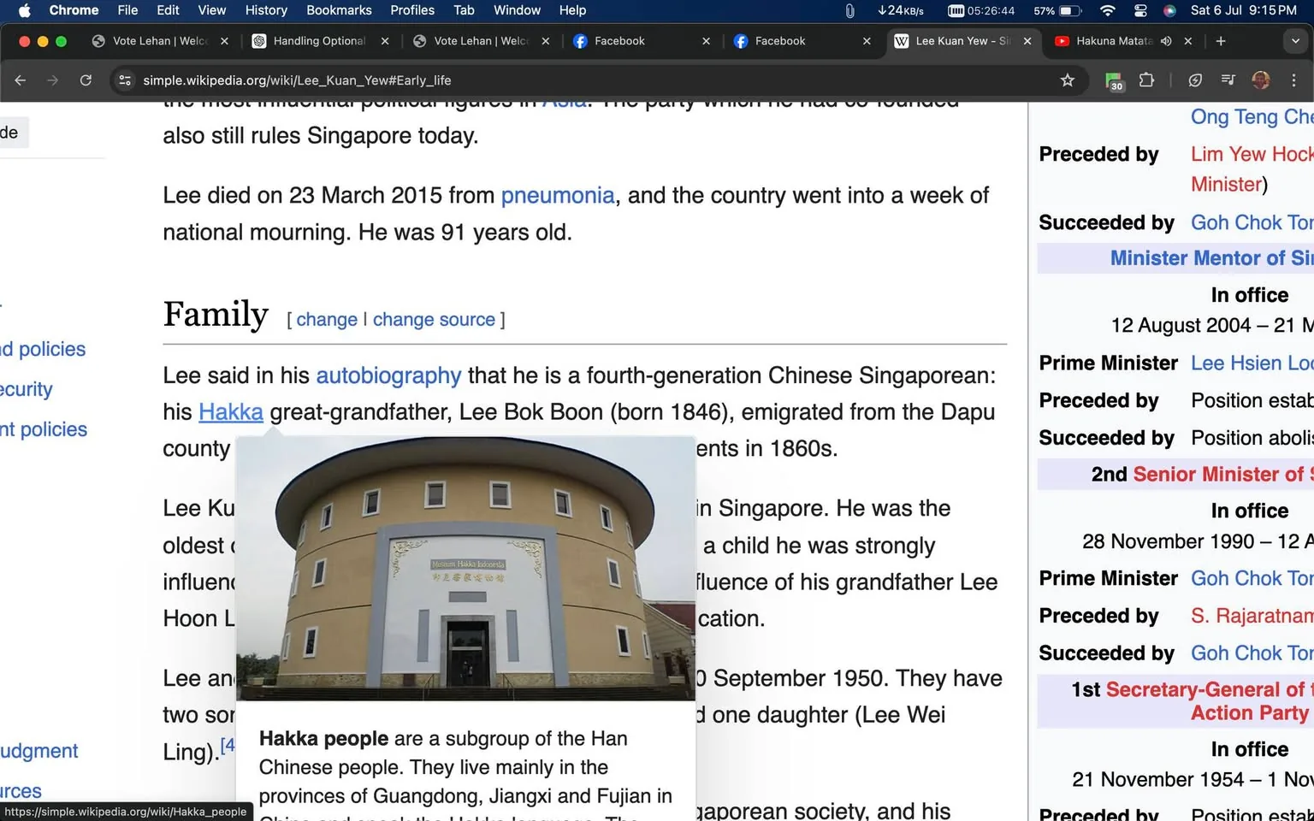Open the Bookmarks menu in the menu bar
The width and height of the screenshot is (1314, 821).
[x=339, y=10]
